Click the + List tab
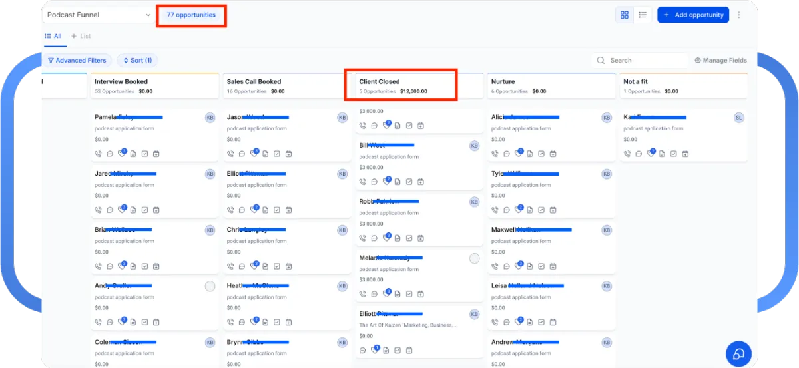The image size is (799, 368). point(81,36)
